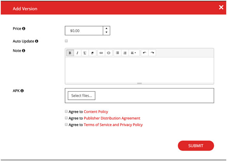Check Agree to Publisher Distribution Agreement
Screen dimensions: 227x161
pos(66,118)
